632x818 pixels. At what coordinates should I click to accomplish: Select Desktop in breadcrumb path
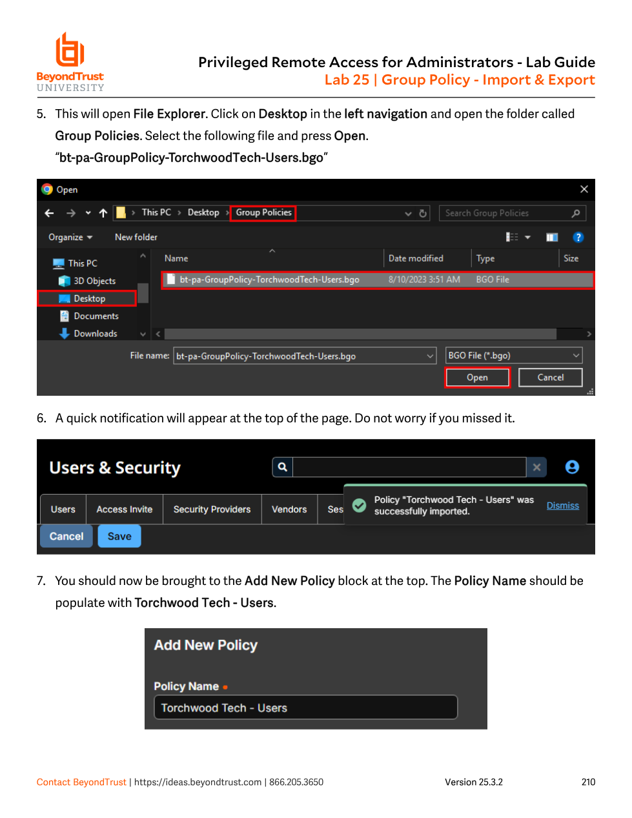click(x=203, y=212)
